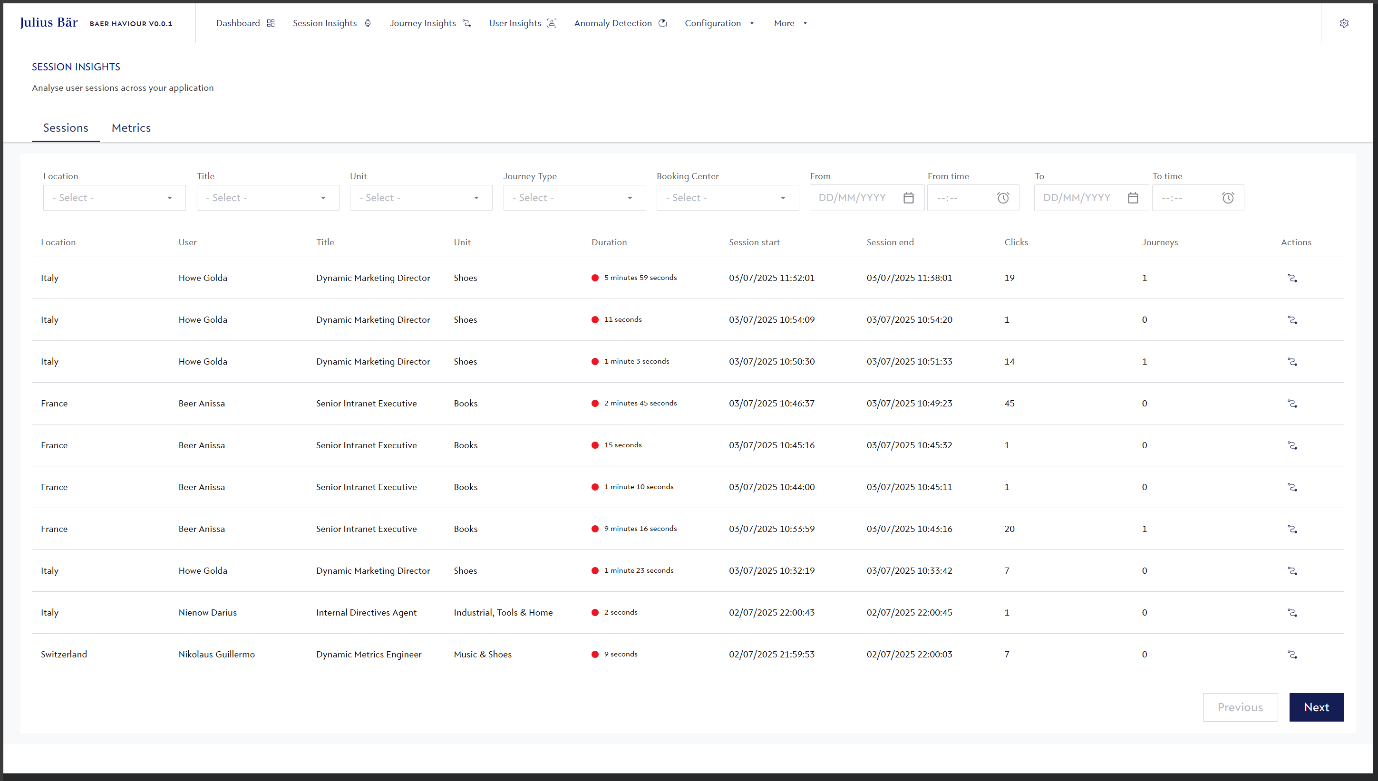Go to the Next page
The height and width of the screenshot is (781, 1378).
1316,707
